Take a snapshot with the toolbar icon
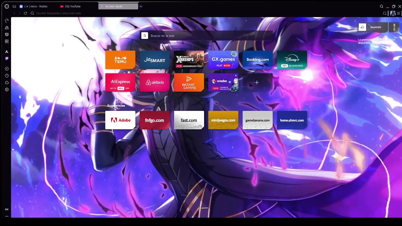Viewport: 402px width, 226px height. pos(385,13)
